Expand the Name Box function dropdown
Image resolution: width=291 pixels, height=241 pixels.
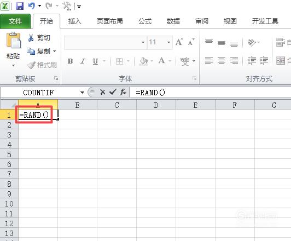tap(82, 93)
